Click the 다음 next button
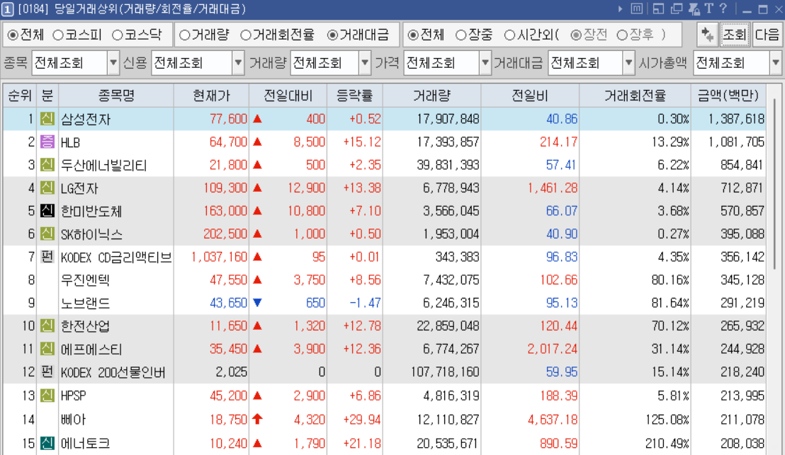 click(767, 35)
